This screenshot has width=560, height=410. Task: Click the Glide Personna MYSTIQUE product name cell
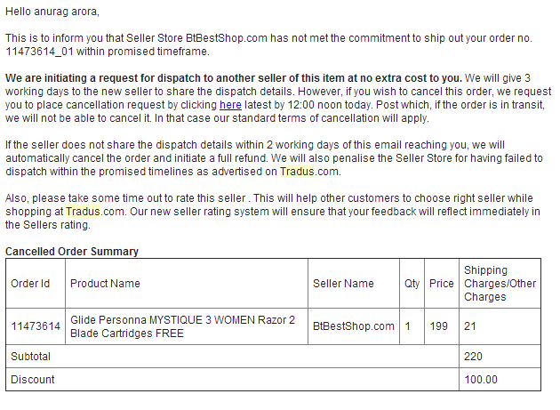(182, 326)
